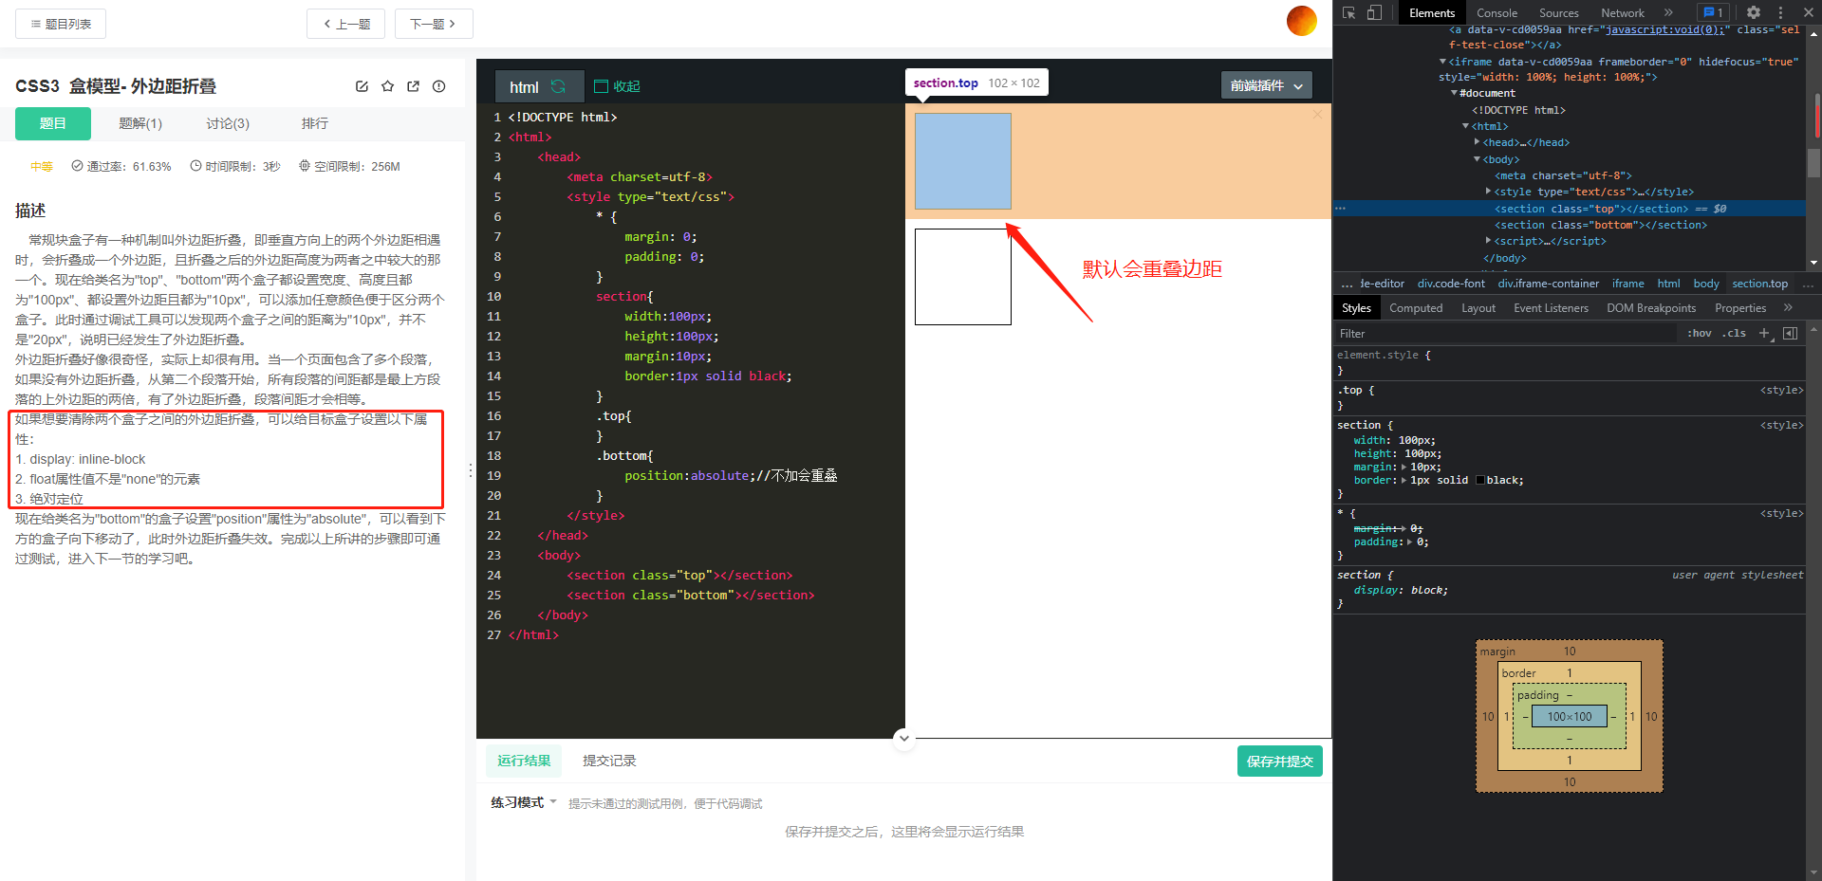
Task: Open the user avatar in the header
Action: [1302, 21]
